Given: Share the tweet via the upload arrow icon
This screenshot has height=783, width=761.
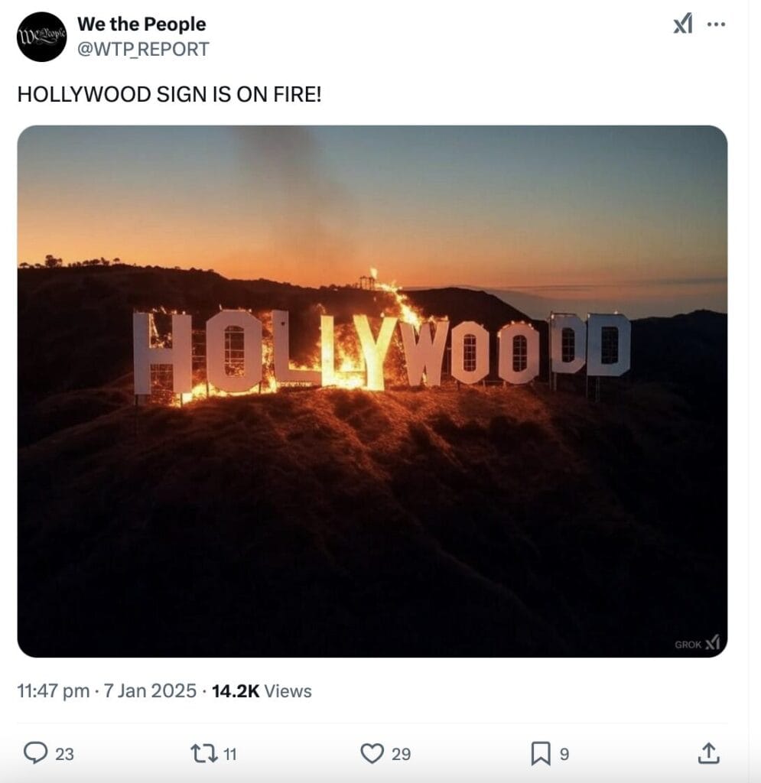Looking at the screenshot, I should (x=708, y=753).
